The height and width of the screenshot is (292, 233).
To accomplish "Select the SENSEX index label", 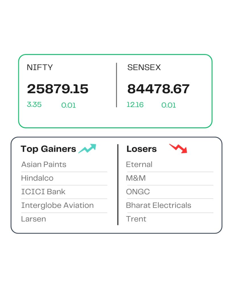I will (144, 68).
